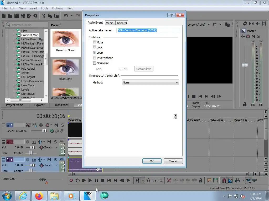Select the Normal Edit tool
The image size is (269, 201).
[137, 180]
